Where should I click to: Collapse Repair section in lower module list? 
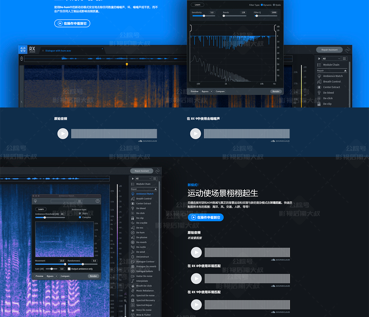click(155, 189)
